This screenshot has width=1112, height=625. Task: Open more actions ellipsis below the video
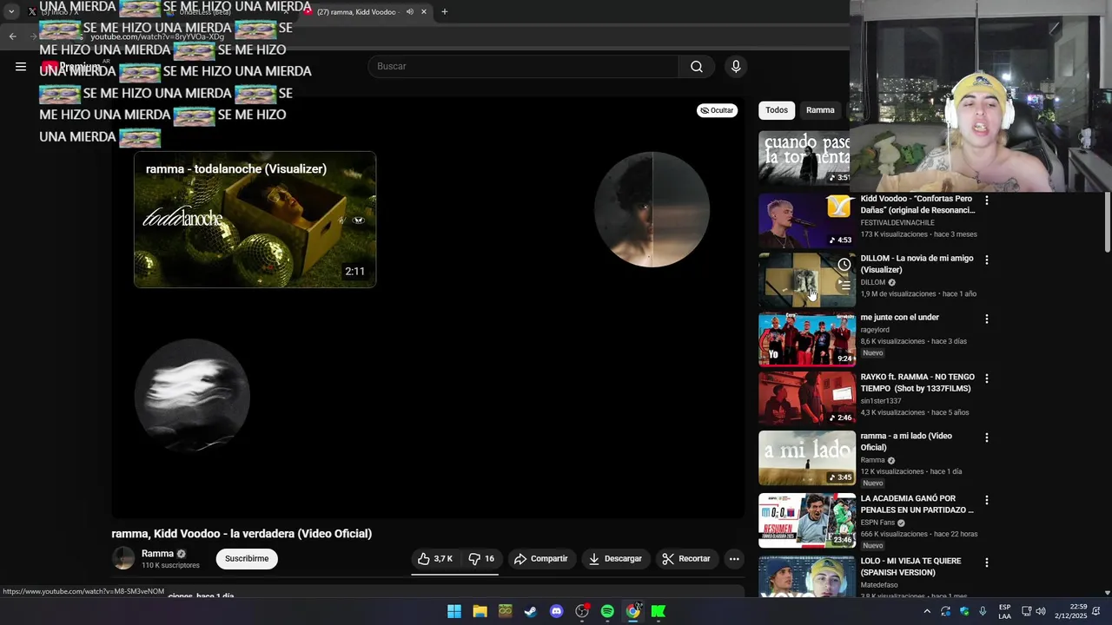pos(734,559)
